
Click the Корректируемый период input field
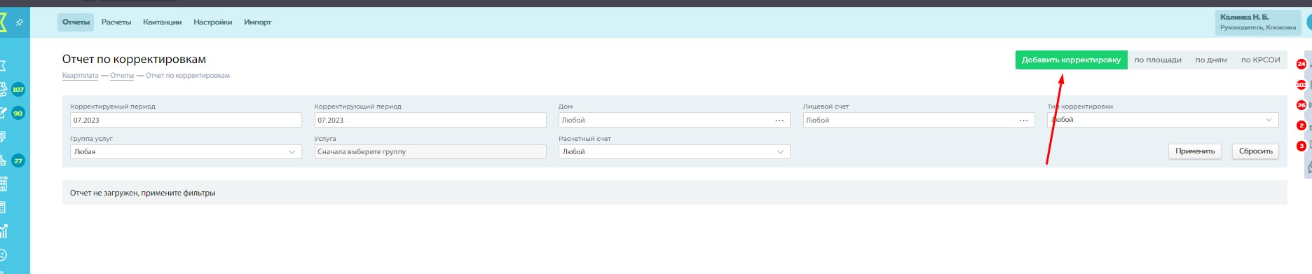[186, 121]
